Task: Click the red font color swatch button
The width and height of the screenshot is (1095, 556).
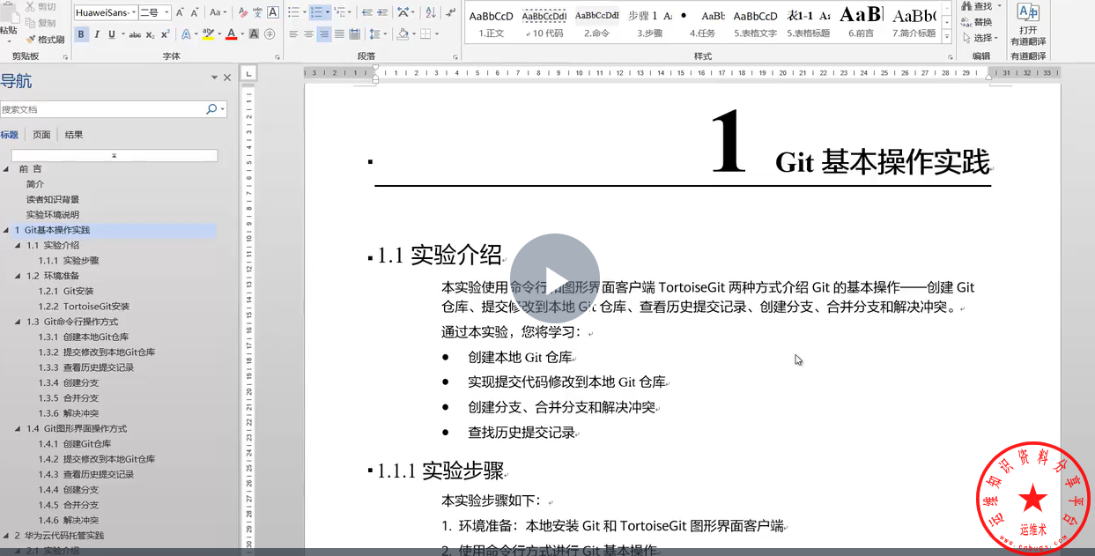Action: pos(231,34)
